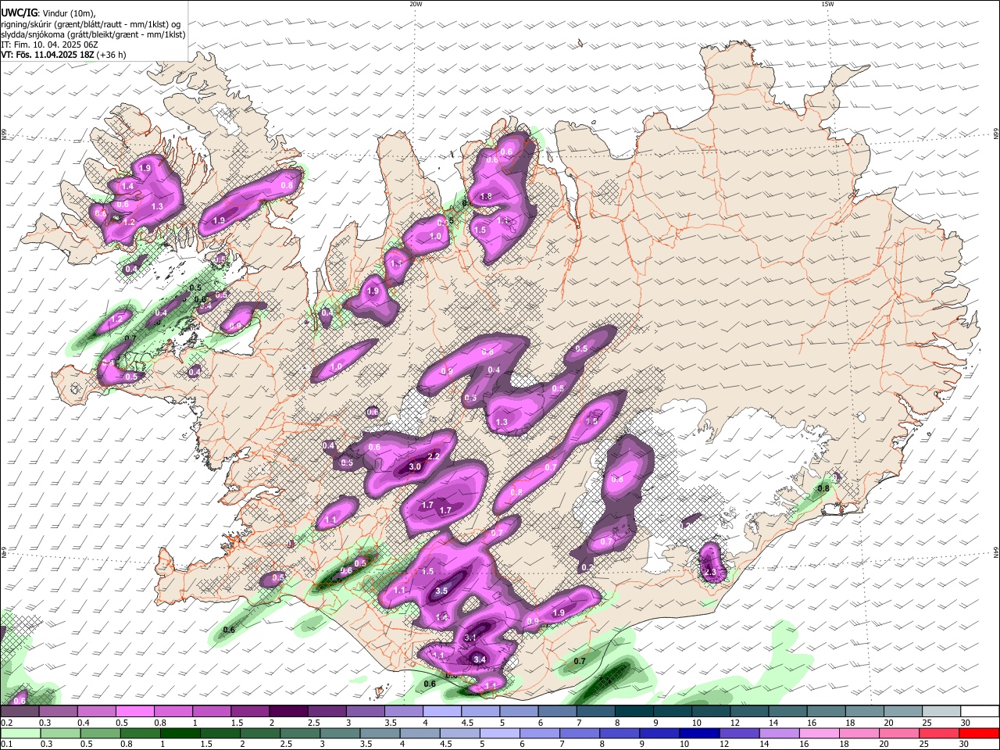1000x750 pixels.
Task: Click the 15W longitude label
Action: [x=827, y=4]
